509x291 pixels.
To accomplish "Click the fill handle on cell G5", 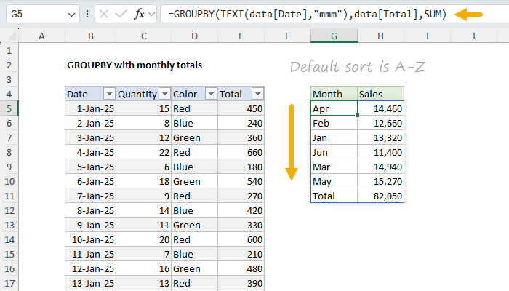I will (x=357, y=115).
